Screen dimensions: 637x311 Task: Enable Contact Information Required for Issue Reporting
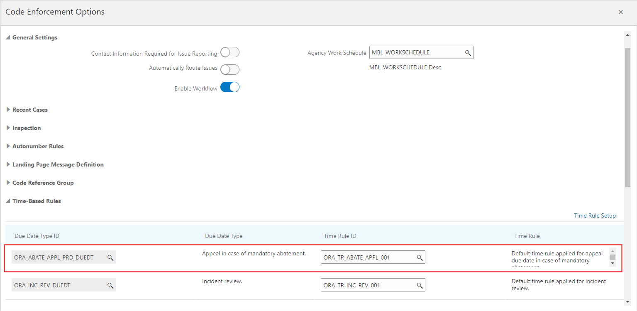point(230,53)
